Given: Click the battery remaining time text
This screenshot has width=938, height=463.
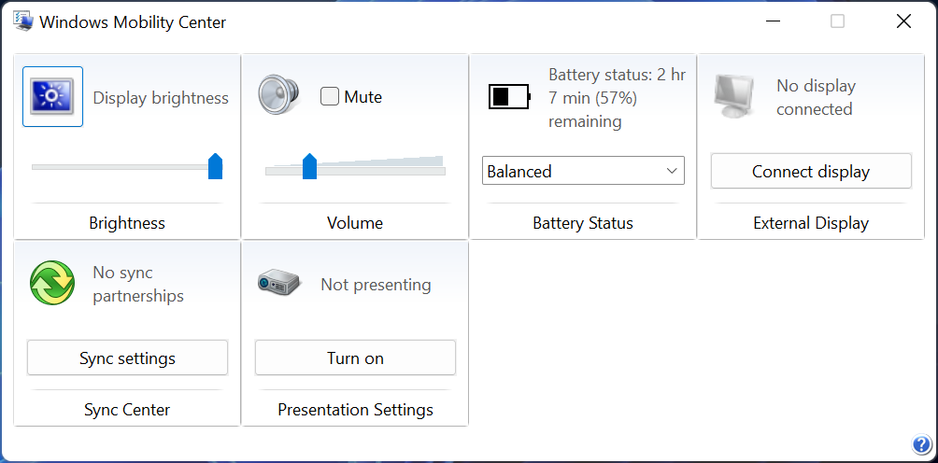Looking at the screenshot, I should coord(616,98).
